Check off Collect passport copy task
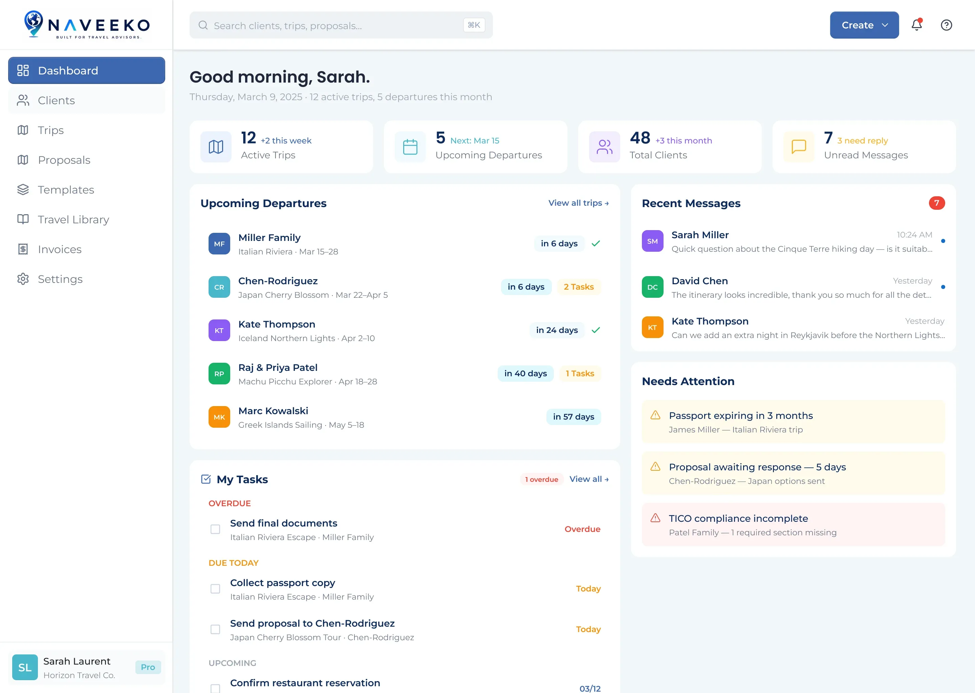The image size is (975, 693). [215, 589]
